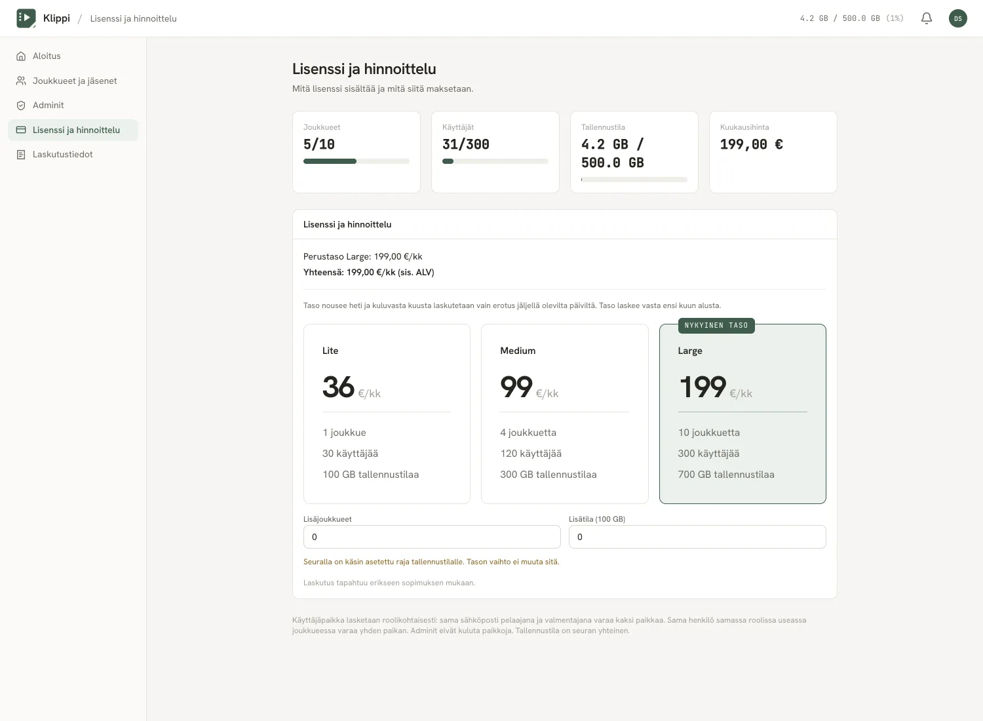Click the Adminit shield icon
Viewport: 983px width, 721px height.
[21, 106]
